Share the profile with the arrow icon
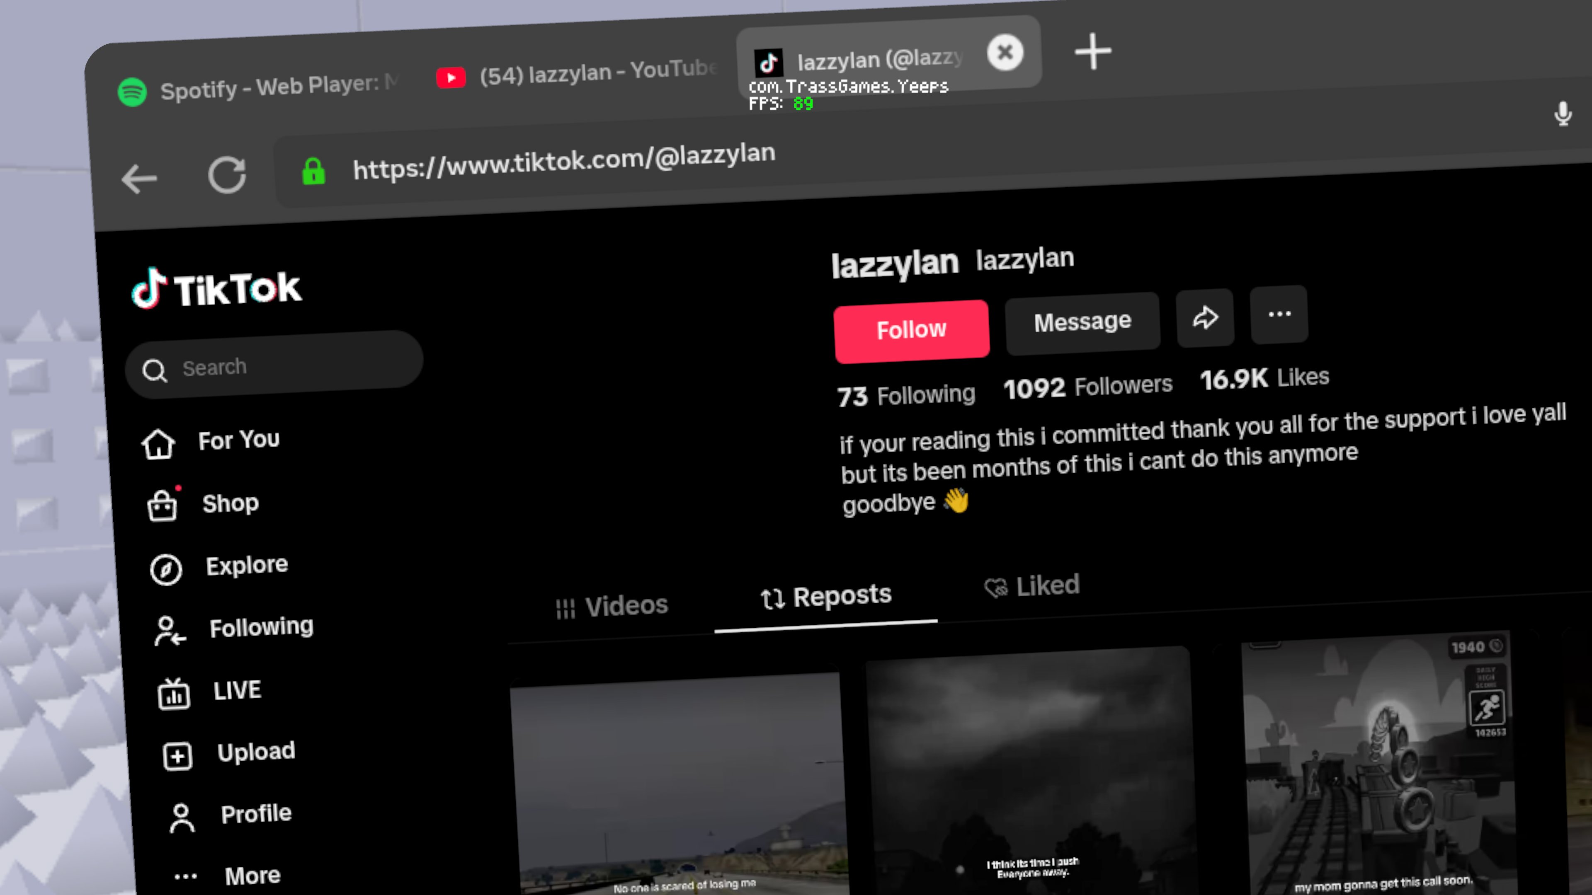Image resolution: width=1592 pixels, height=895 pixels. pyautogui.click(x=1205, y=317)
